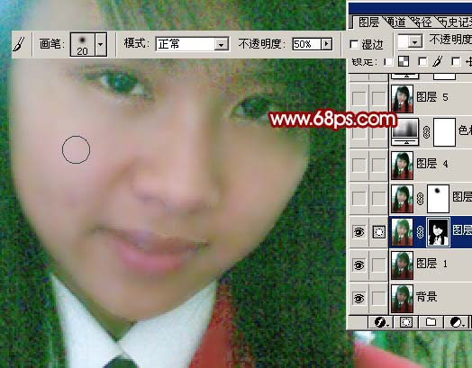Open the 模式 blend mode dropdown showing 正常
This screenshot has height=368, width=472.
coord(192,44)
